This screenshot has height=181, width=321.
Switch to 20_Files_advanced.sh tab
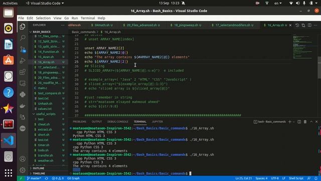141,25
